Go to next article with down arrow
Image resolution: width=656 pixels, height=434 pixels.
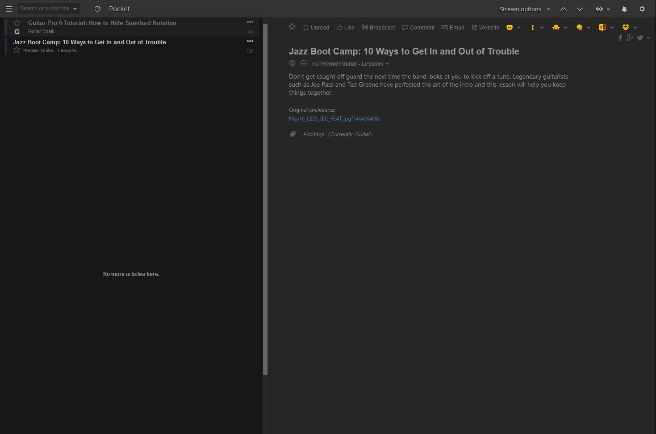[580, 9]
